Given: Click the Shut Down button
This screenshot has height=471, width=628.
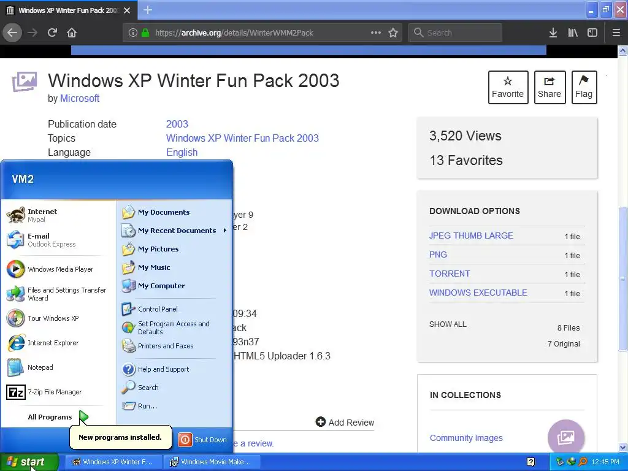Looking at the screenshot, I should pos(203,439).
